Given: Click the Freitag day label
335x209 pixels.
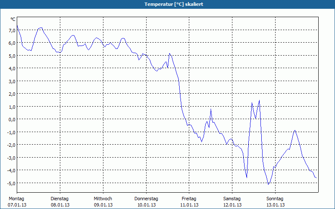Looking at the screenshot, I should point(189,199).
